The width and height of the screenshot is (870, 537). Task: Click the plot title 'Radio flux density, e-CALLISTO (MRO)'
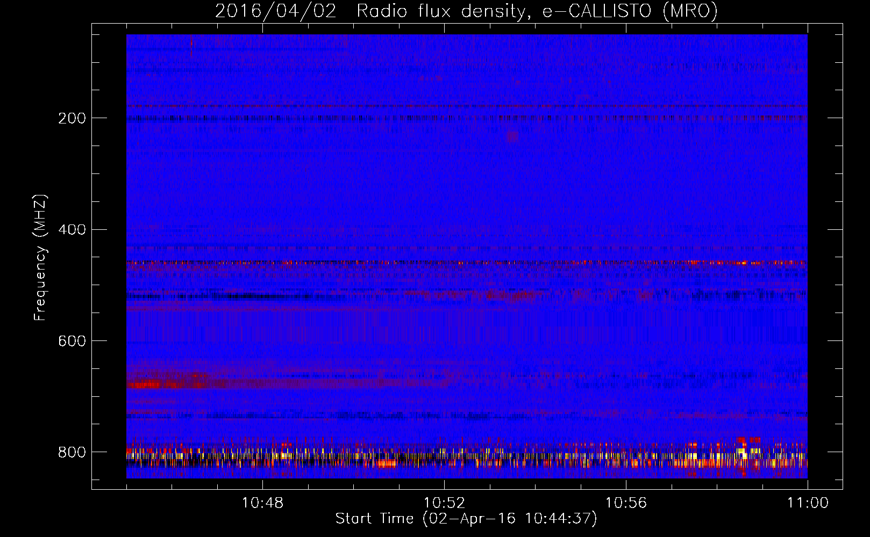(x=537, y=11)
